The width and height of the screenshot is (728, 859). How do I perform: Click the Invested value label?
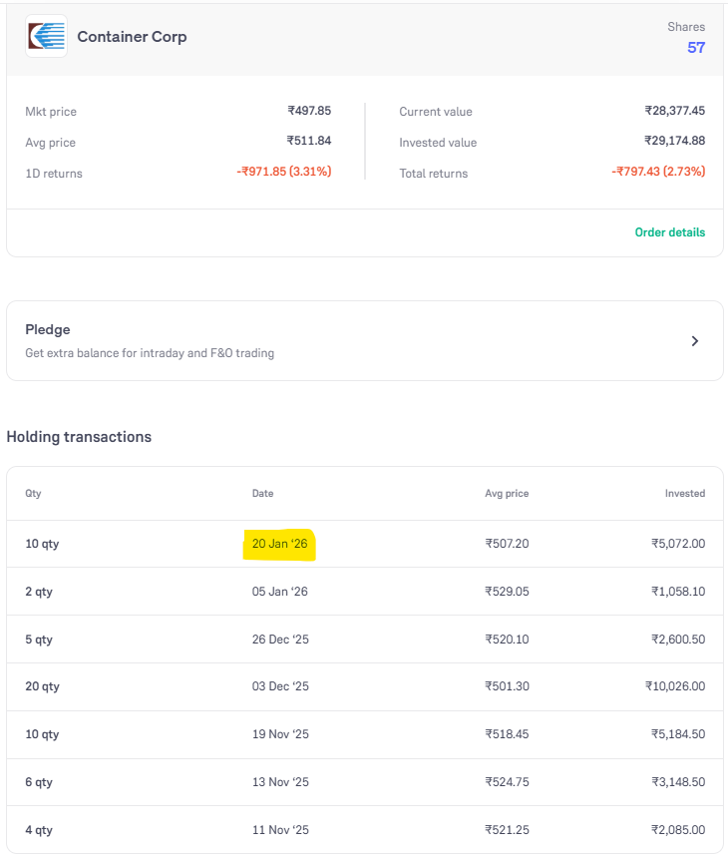(x=438, y=143)
